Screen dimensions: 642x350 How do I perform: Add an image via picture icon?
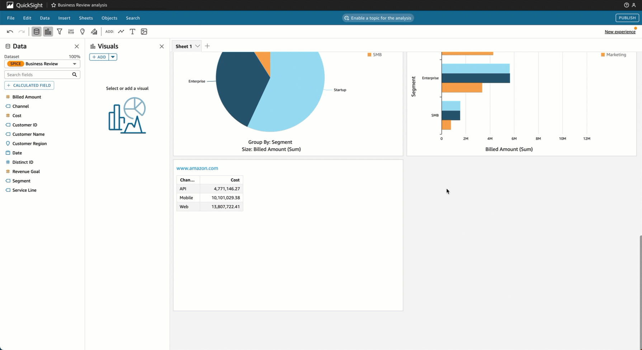[144, 32]
